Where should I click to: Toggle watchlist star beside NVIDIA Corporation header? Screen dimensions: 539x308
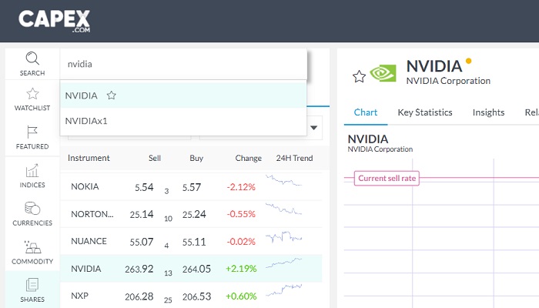tap(359, 76)
